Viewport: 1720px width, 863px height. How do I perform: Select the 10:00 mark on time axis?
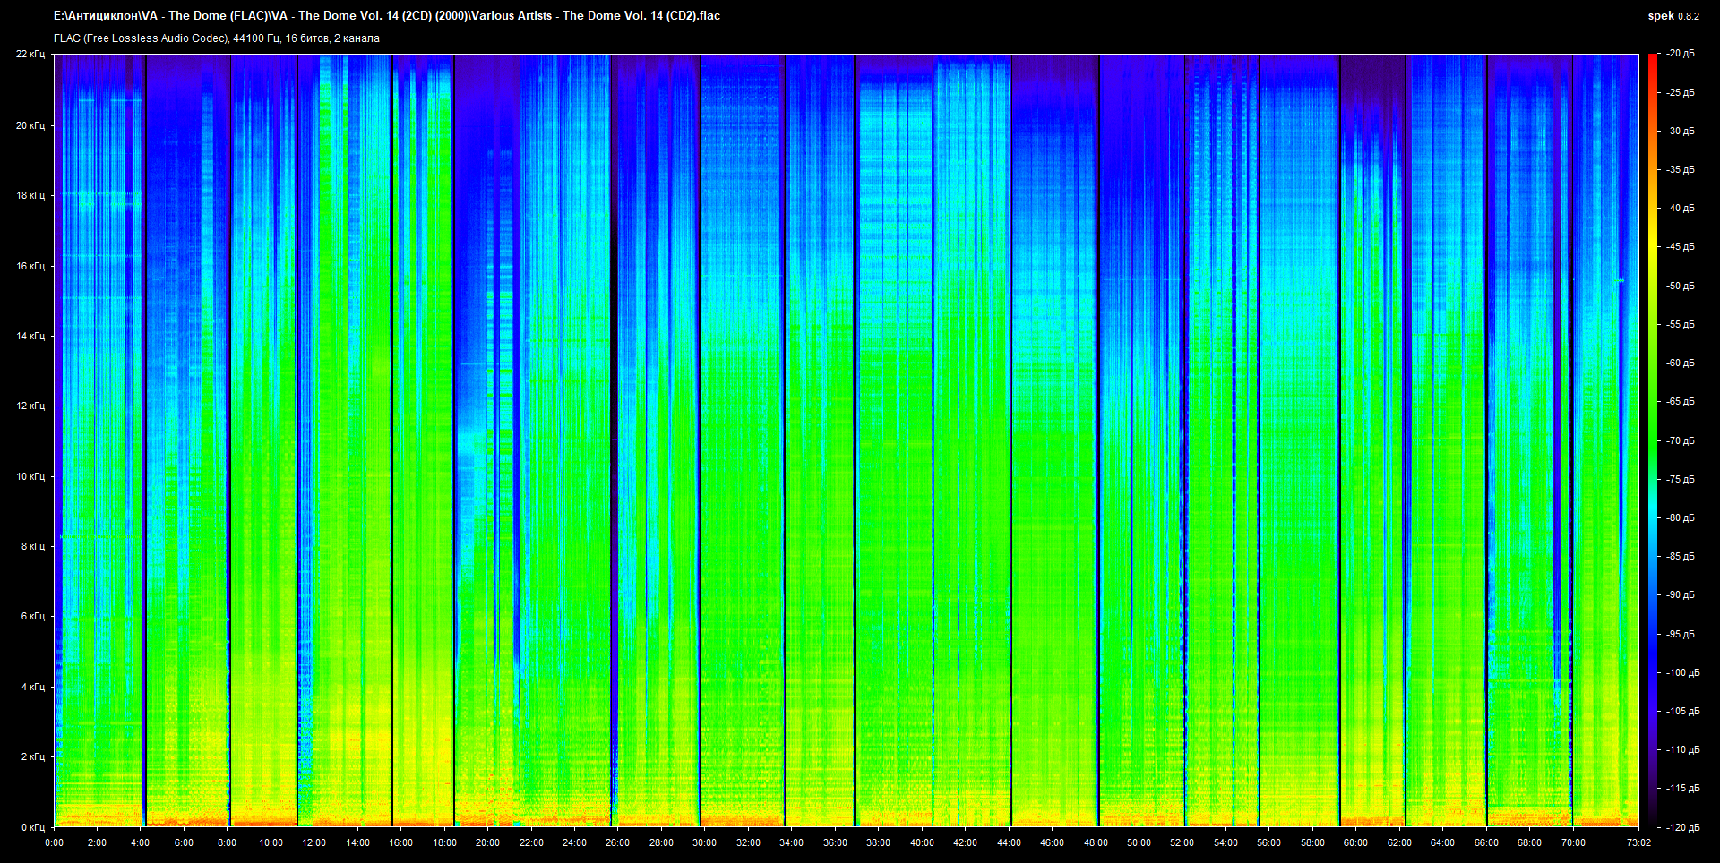point(271,842)
